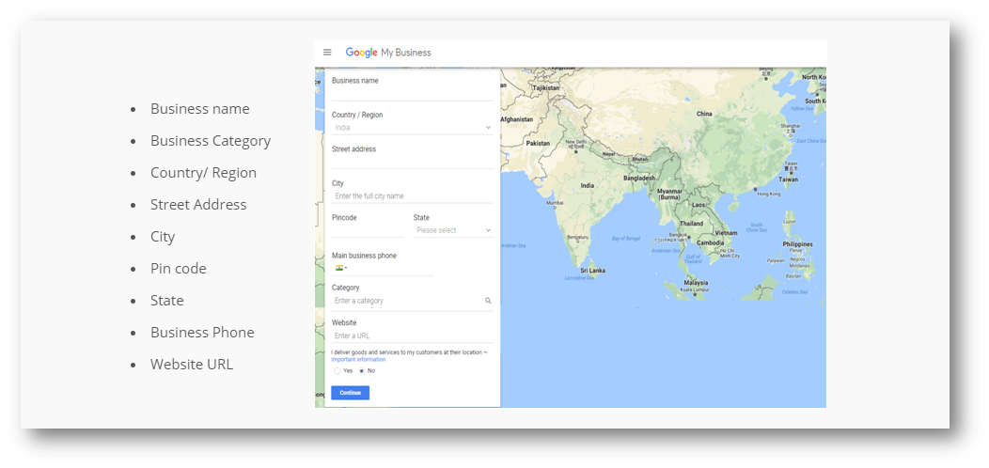Click the Main business phone number field

(x=391, y=268)
